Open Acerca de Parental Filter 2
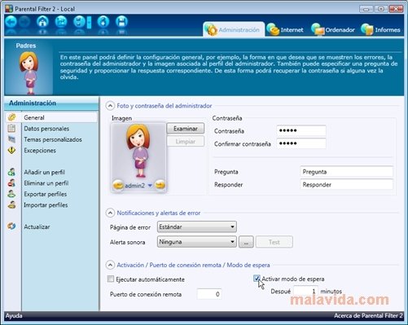Screen dimensions: 408x325 (x=368, y=316)
